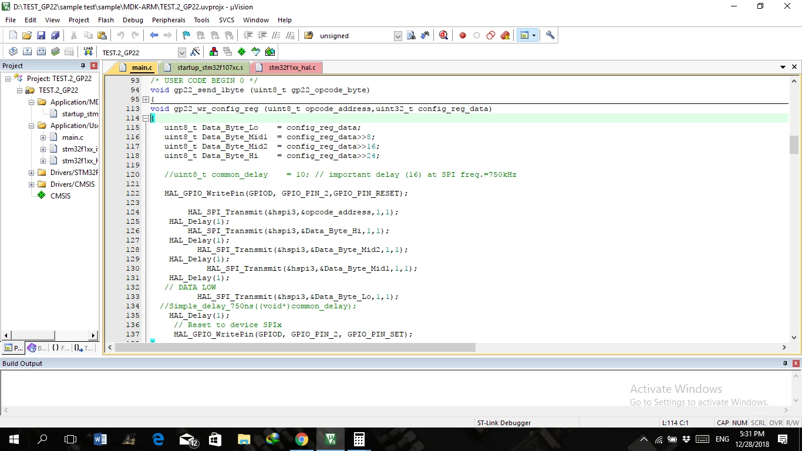Close the editor tab with the X button
This screenshot has width=802, height=451.
coord(794,68)
